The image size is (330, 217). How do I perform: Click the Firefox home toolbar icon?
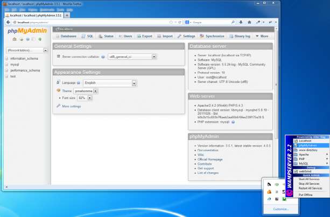tap(249, 22)
